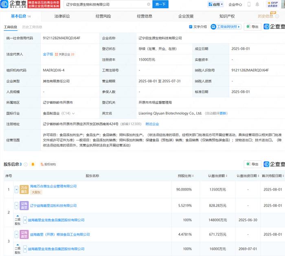Expand 食品制造业 industry dropdown arrow
Image resolution: width=285 pixels, height=256 pixels.
pyautogui.click(x=73, y=114)
